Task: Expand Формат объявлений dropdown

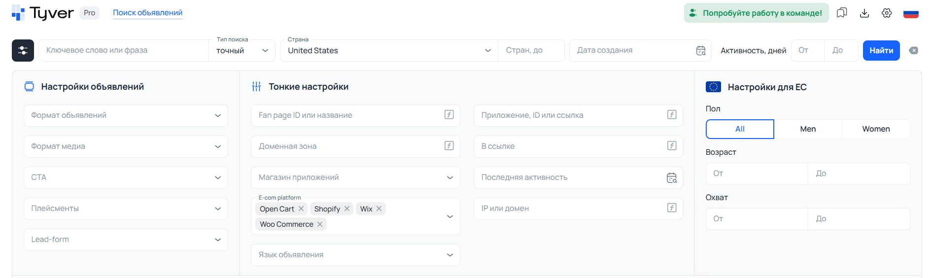Action: click(126, 115)
